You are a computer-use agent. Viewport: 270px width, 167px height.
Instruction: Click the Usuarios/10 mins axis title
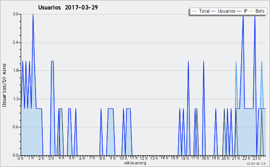(4, 85)
